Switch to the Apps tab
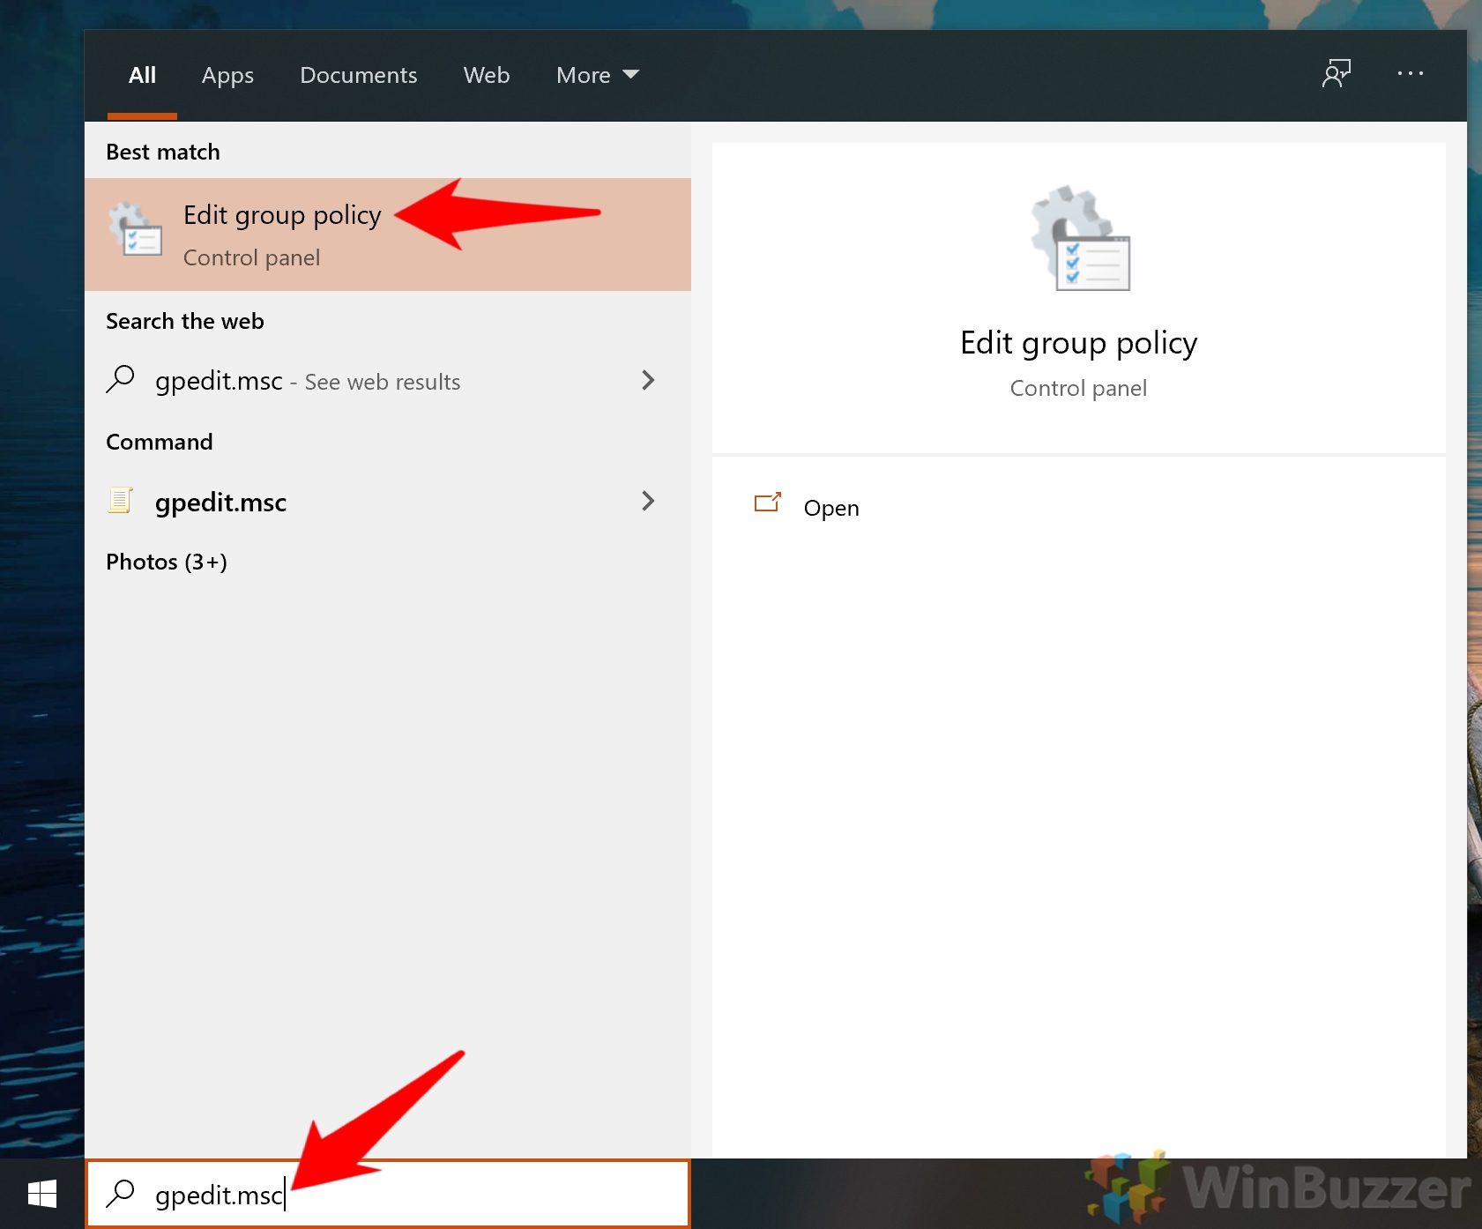 (227, 75)
